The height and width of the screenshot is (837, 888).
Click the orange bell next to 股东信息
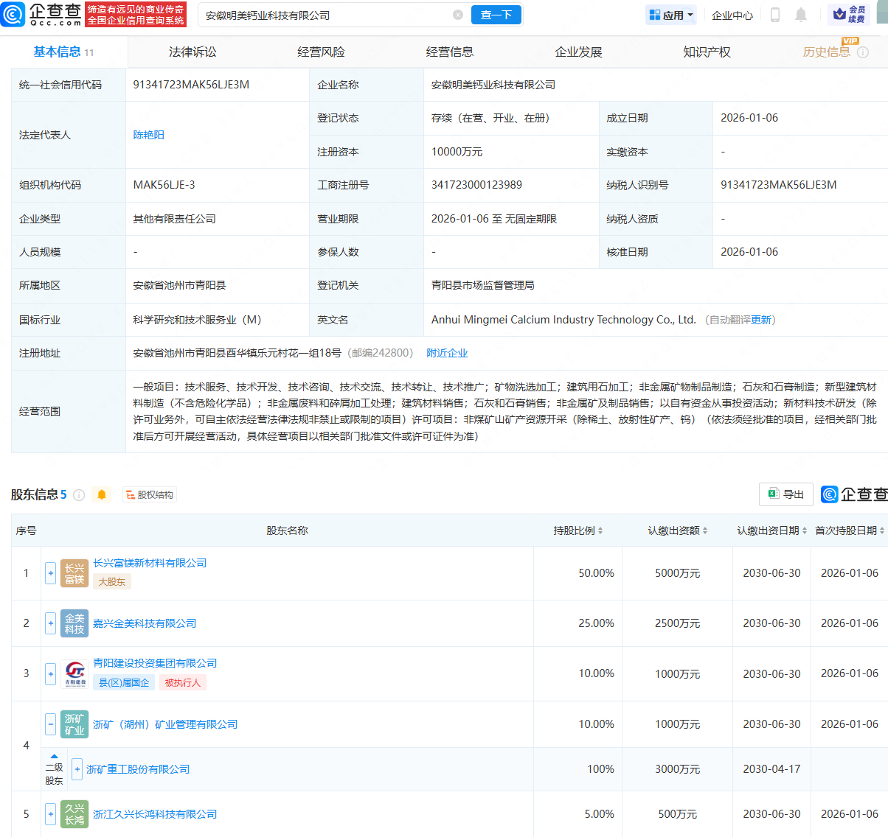tap(102, 495)
